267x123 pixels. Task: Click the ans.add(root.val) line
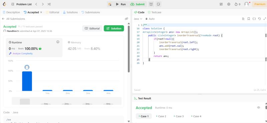click(172, 46)
